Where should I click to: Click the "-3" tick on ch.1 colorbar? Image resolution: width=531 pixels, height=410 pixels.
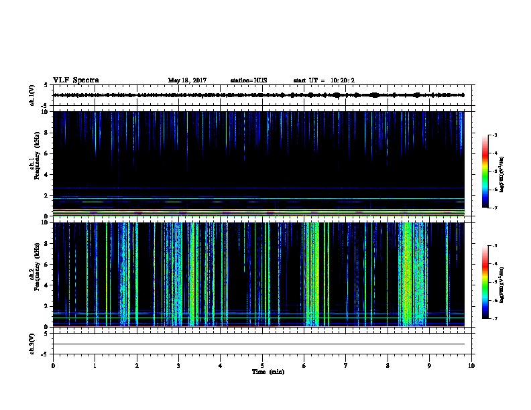pyautogui.click(x=494, y=135)
